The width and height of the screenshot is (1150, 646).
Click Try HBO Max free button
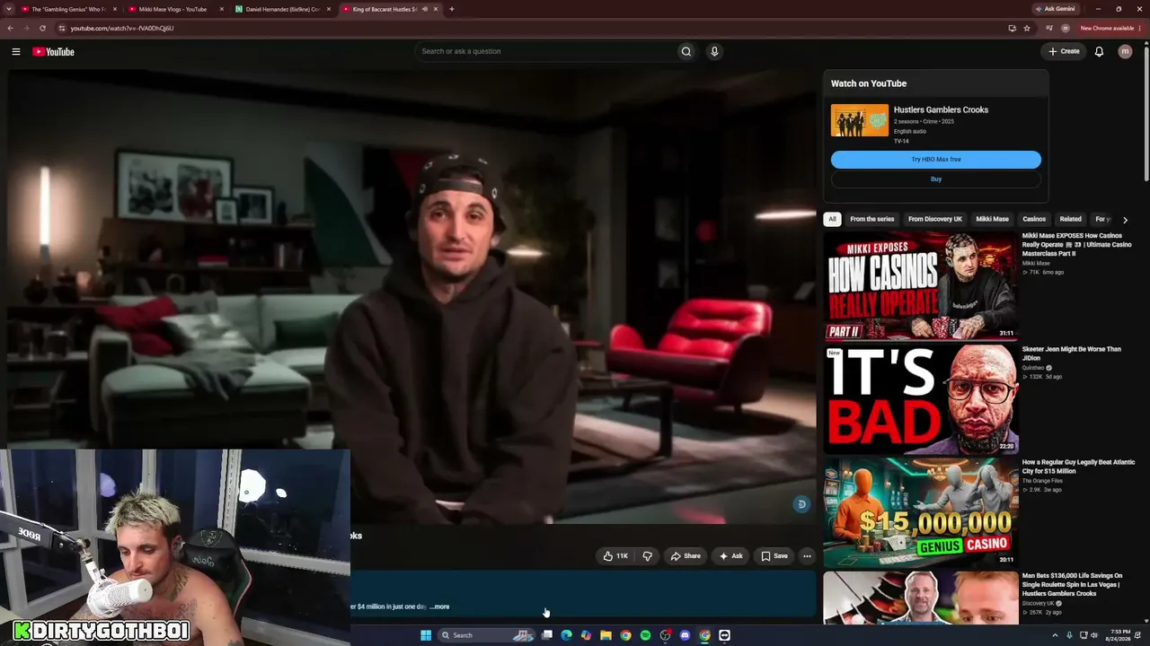[x=936, y=160]
